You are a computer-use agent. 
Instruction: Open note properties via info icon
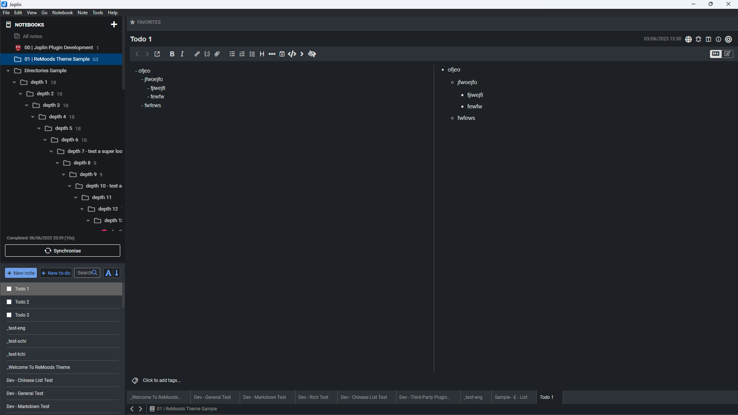(x=718, y=39)
